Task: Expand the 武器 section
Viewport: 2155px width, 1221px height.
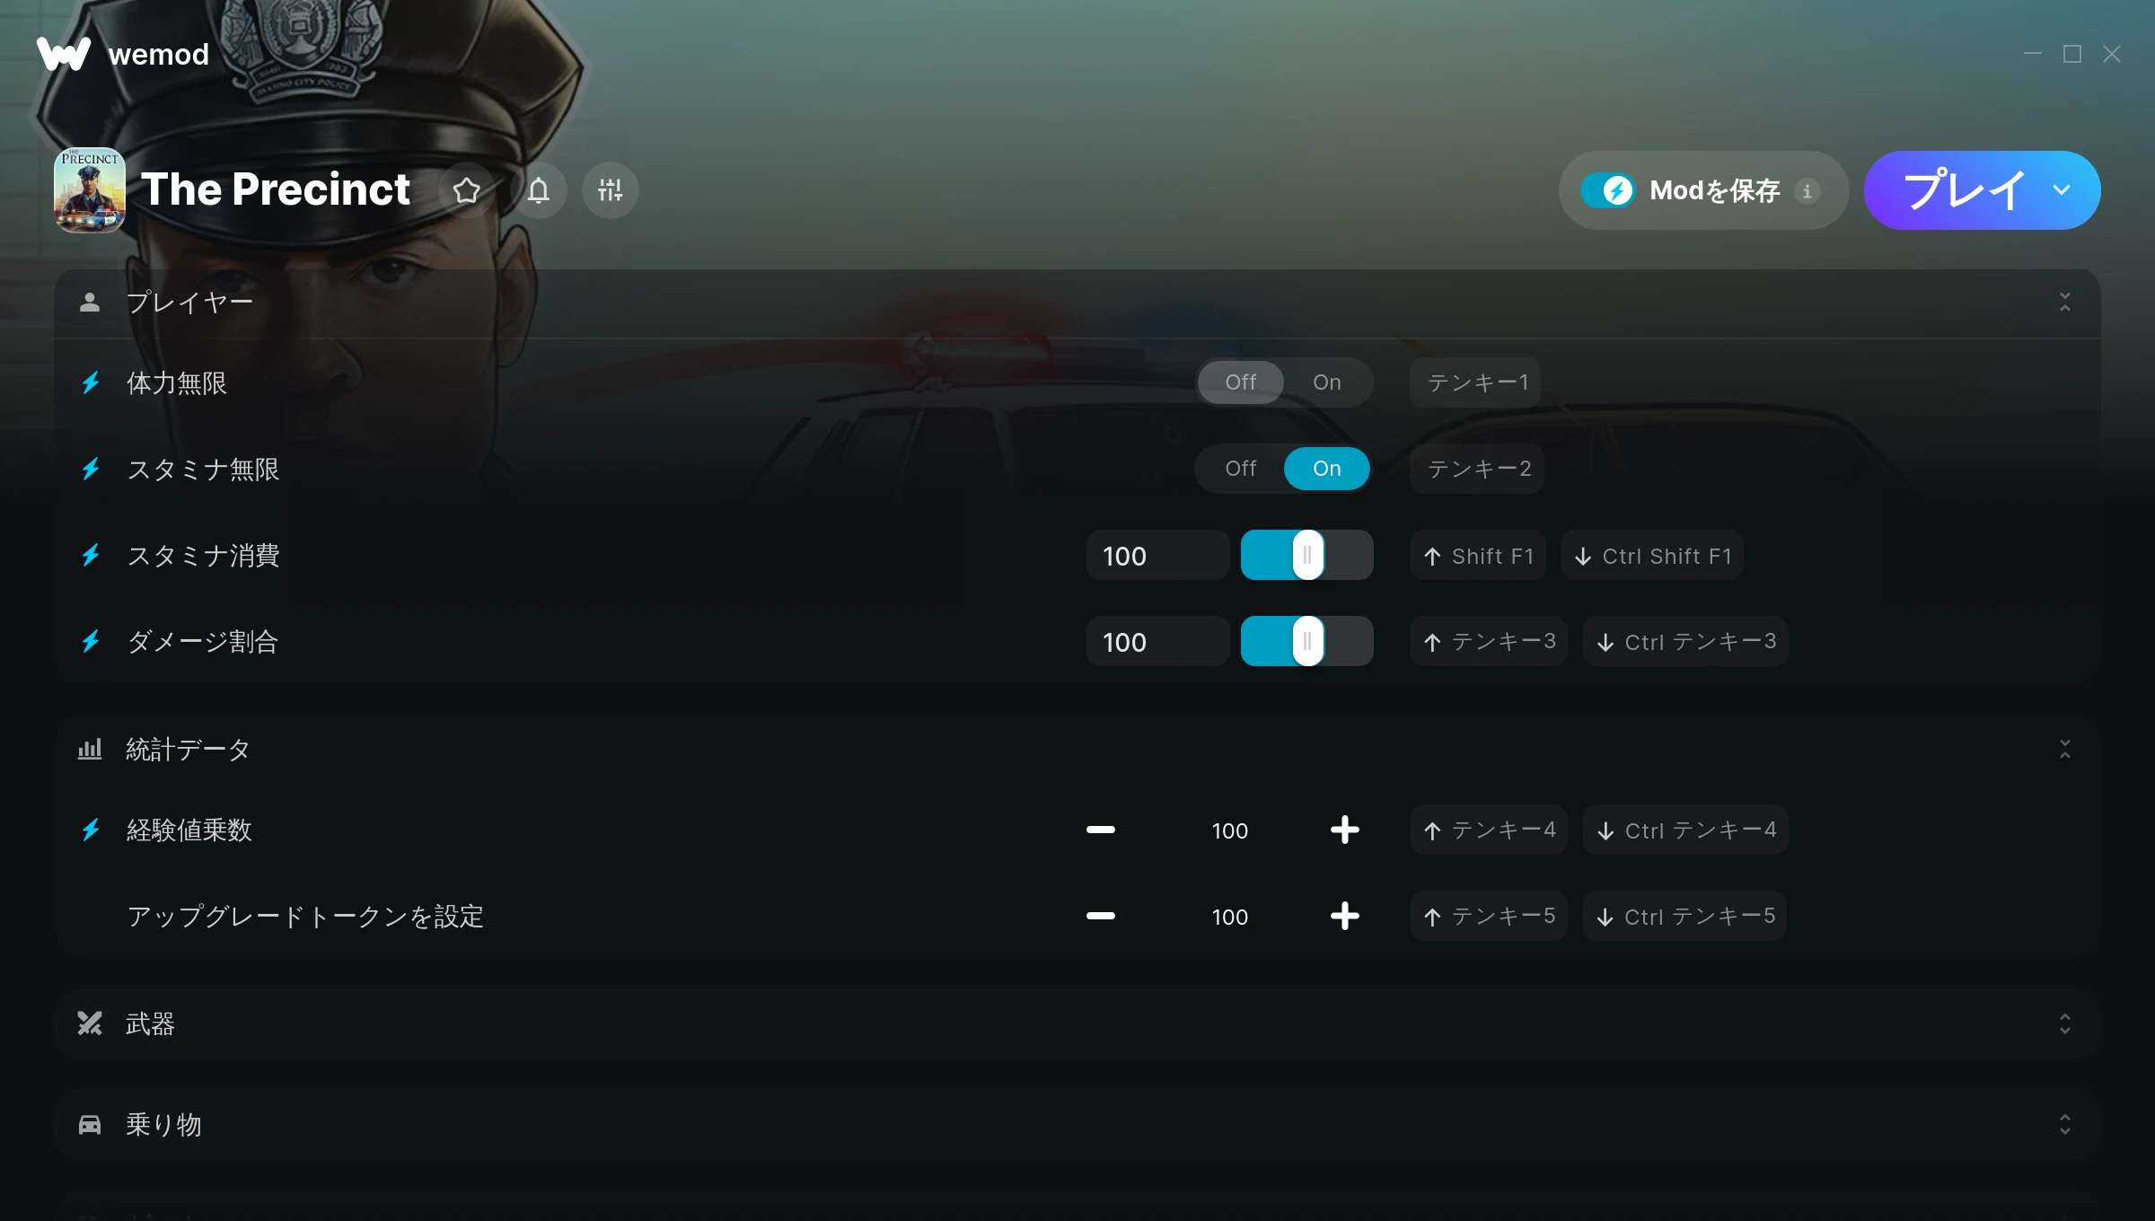Action: point(2064,1024)
